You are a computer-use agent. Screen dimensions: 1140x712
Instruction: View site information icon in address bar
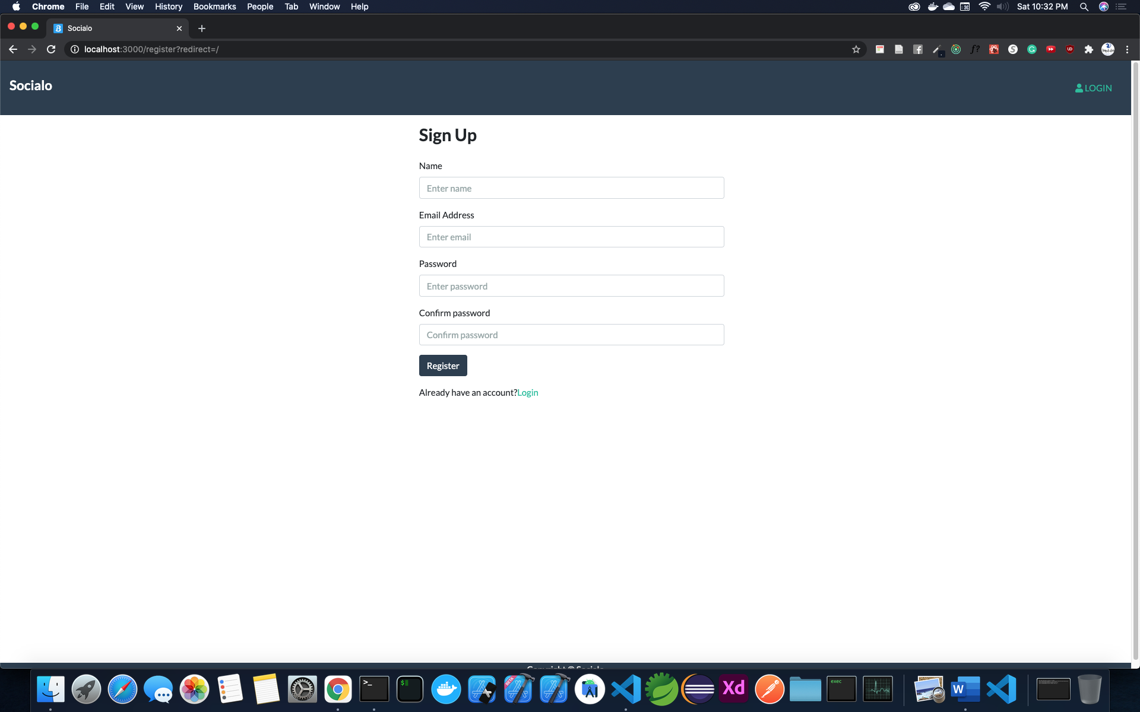pyautogui.click(x=75, y=49)
